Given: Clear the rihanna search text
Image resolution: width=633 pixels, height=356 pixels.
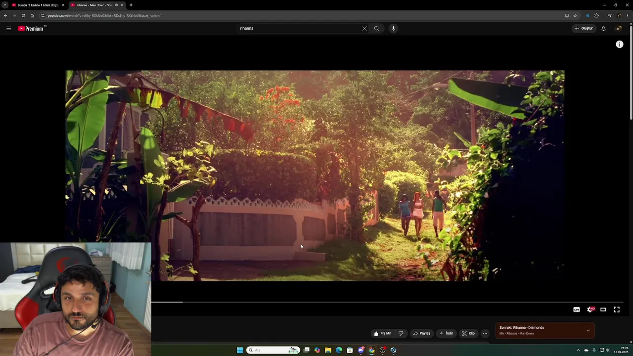Looking at the screenshot, I should (364, 28).
